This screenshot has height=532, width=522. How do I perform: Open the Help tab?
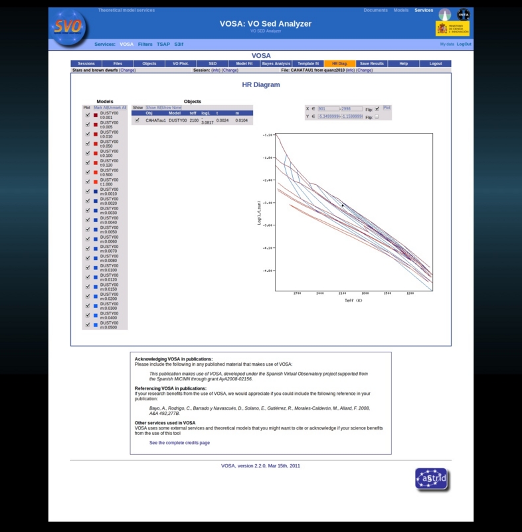click(403, 63)
